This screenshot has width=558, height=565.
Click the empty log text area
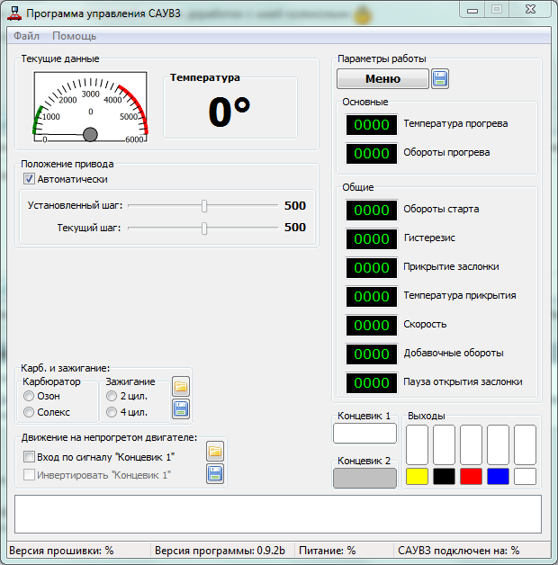[278, 514]
